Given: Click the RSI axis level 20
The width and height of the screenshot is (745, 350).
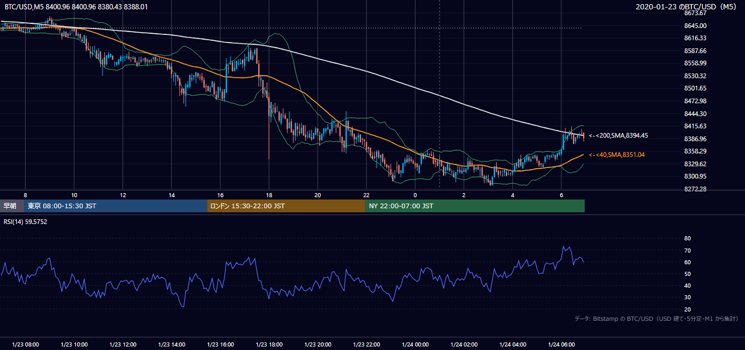Looking at the screenshot, I should point(687,309).
